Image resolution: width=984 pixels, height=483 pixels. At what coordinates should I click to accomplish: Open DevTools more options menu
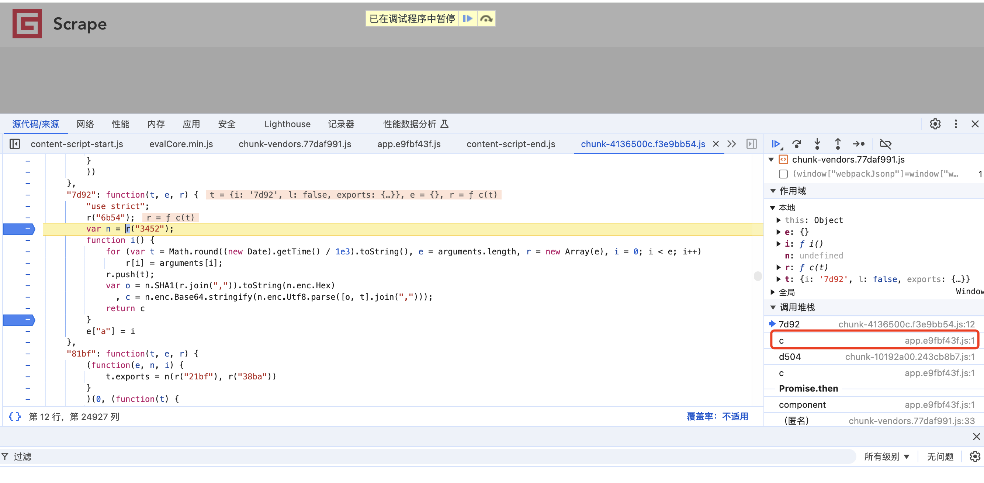(x=956, y=124)
